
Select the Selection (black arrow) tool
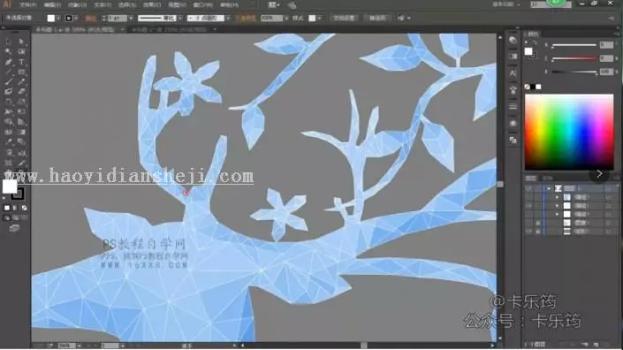point(8,41)
